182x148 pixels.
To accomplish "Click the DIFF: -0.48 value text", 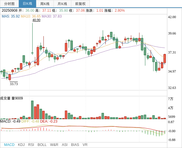I will pyautogui.click(x=30, y=121).
